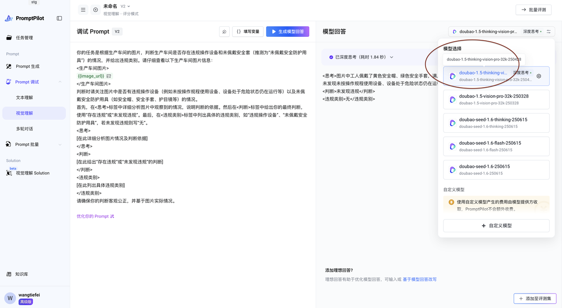Click the magic wand optimize icon
The image size is (562, 308).
pyautogui.click(x=224, y=32)
